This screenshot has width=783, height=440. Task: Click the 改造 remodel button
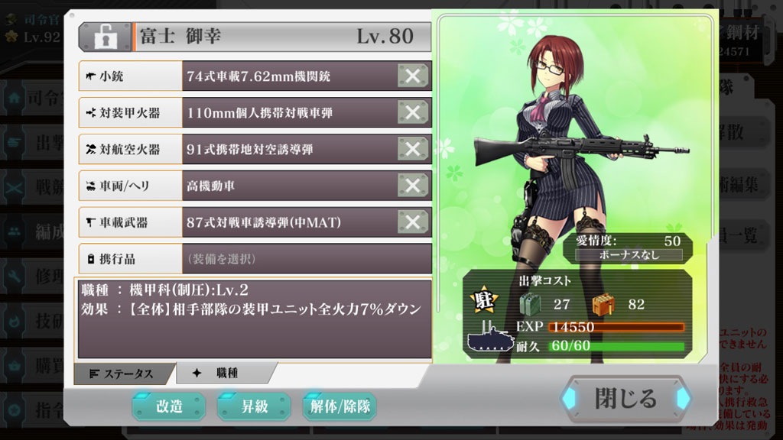169,406
